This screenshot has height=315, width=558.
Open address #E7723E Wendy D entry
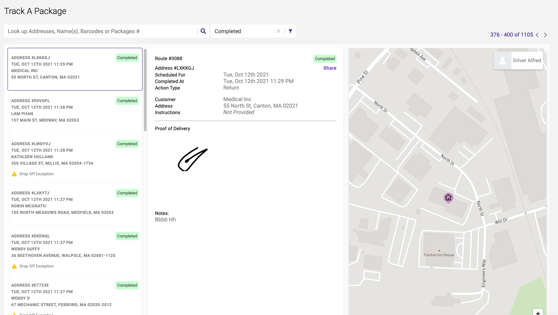point(75,295)
